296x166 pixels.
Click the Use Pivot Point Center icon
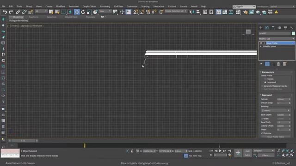pos(115,12)
